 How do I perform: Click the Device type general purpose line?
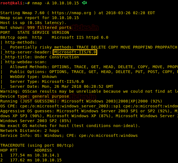pyautogui.click(x=35, y=96)
